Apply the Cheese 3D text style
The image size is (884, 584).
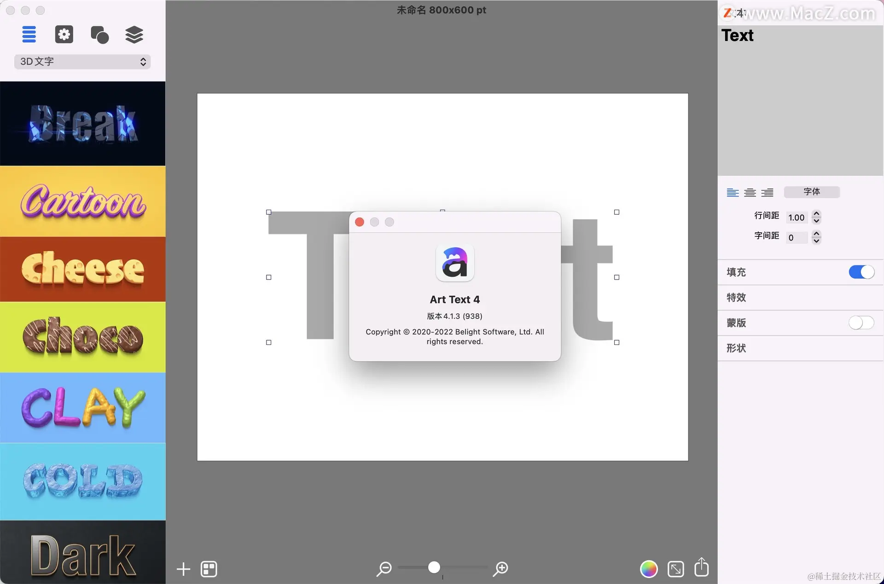click(x=83, y=269)
